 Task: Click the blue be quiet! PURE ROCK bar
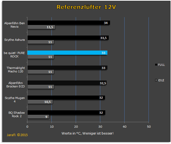67,53
